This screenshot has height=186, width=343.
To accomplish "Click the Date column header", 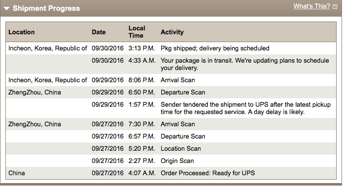I will 98,32.
